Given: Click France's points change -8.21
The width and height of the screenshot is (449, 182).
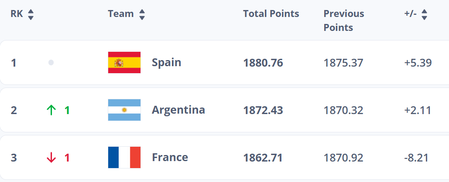Looking at the screenshot, I should [x=417, y=158].
